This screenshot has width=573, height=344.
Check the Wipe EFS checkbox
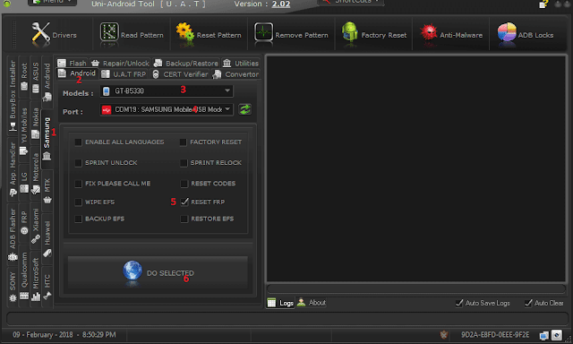pos(78,202)
